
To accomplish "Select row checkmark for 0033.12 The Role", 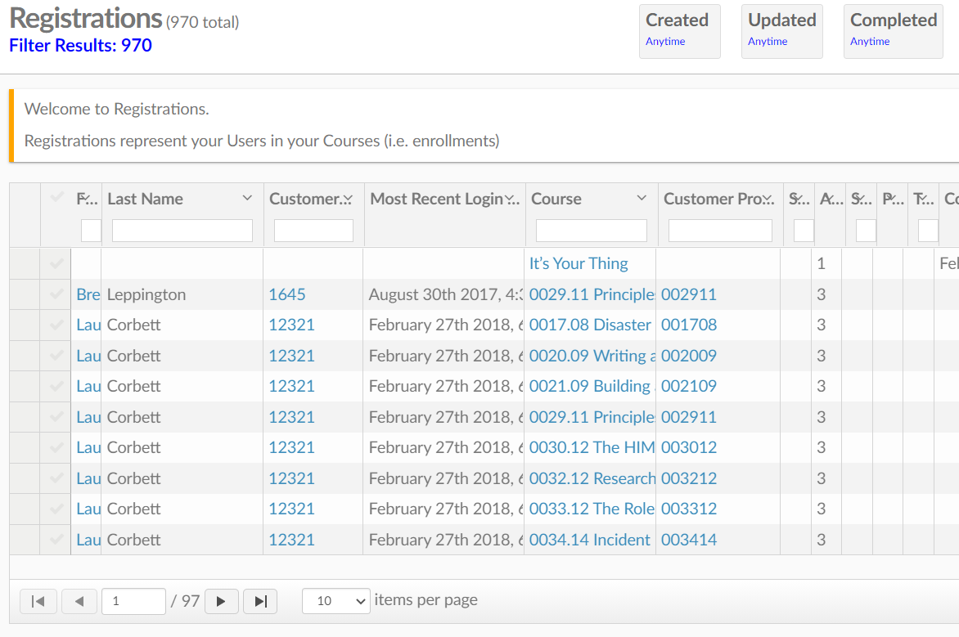I will pos(56,509).
